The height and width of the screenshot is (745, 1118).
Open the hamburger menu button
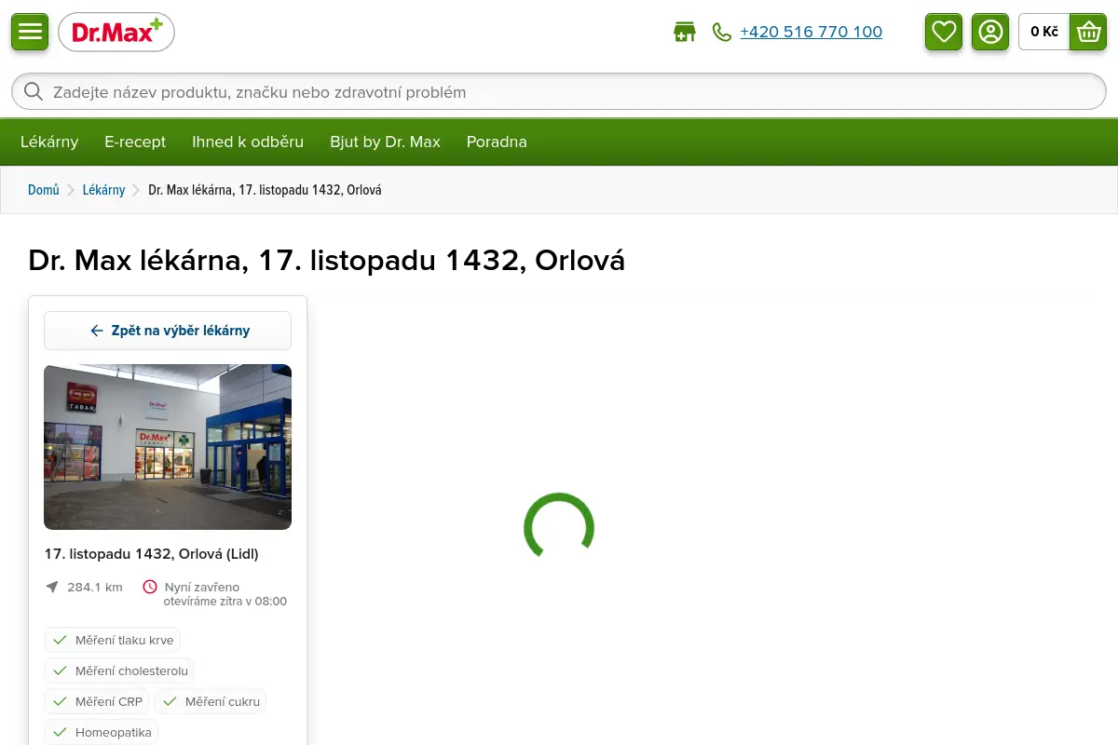pos(30,32)
